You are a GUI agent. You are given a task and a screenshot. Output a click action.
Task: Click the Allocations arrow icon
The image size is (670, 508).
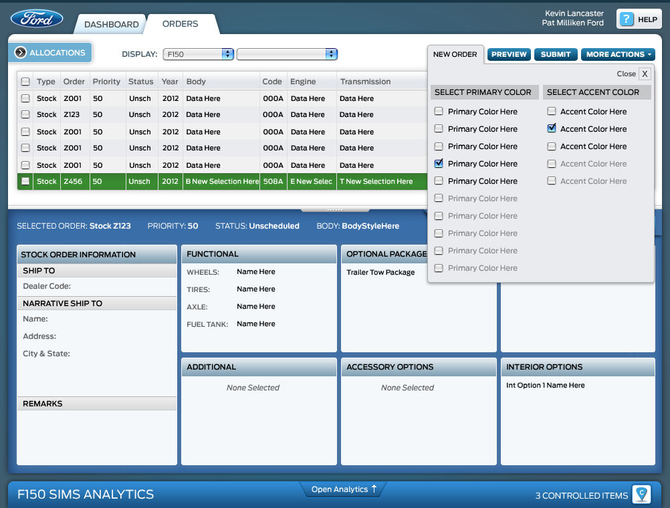(20, 53)
